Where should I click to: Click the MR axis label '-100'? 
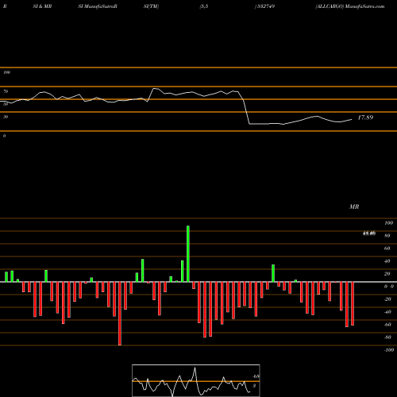coord(388,350)
